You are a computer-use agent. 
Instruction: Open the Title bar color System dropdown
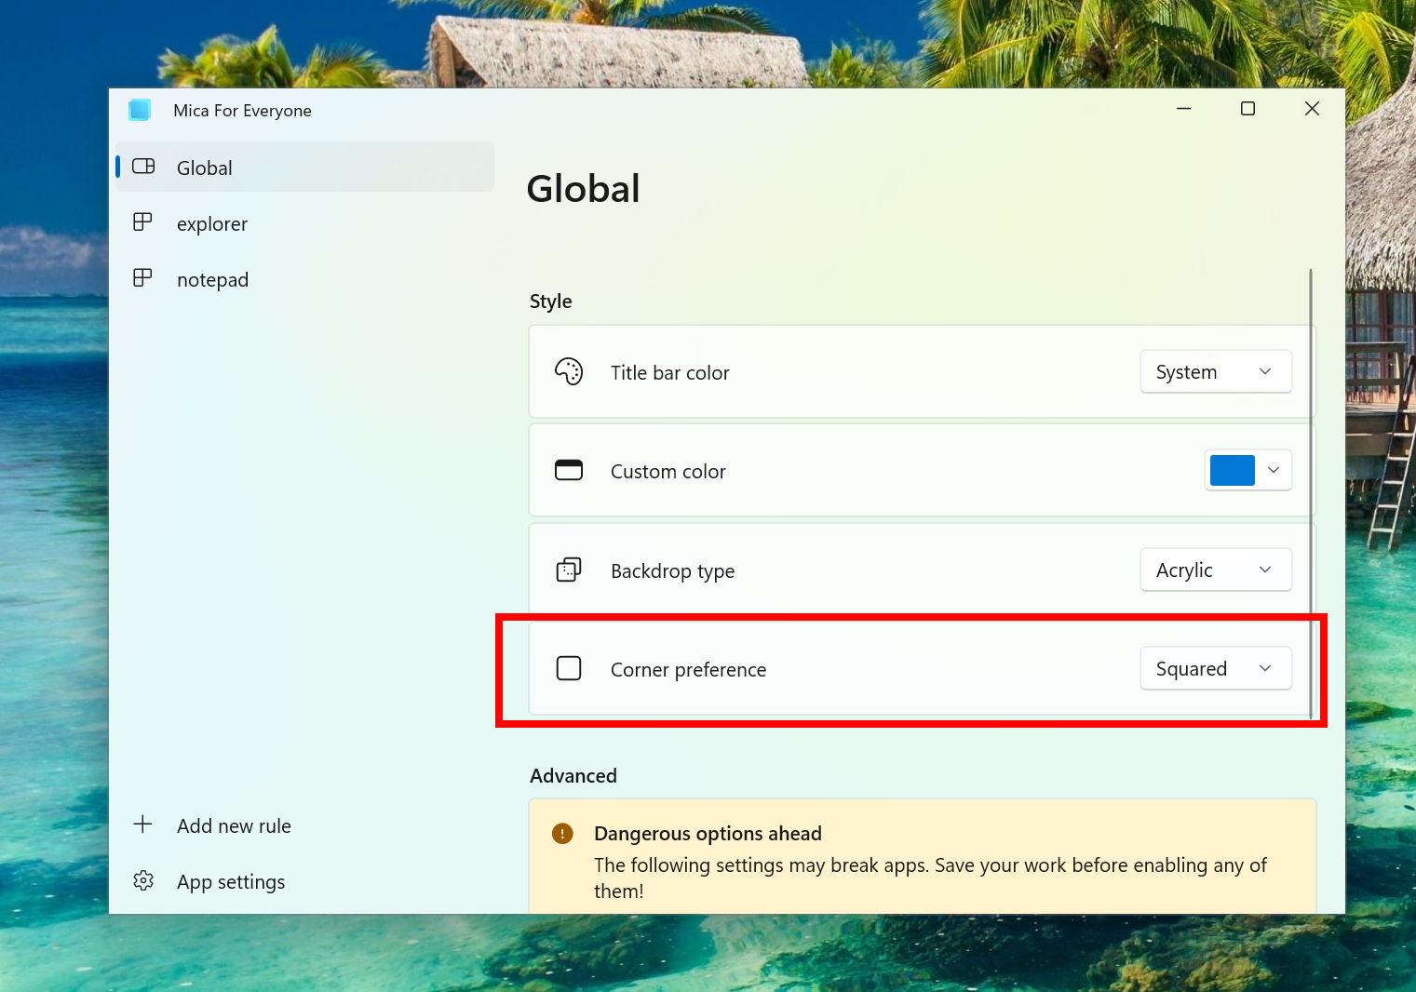pyautogui.click(x=1216, y=371)
